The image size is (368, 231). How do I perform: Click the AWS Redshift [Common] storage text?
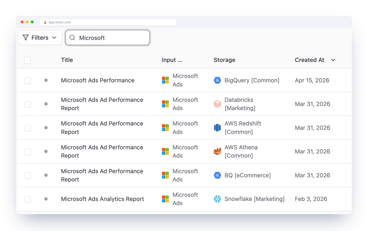(x=243, y=128)
